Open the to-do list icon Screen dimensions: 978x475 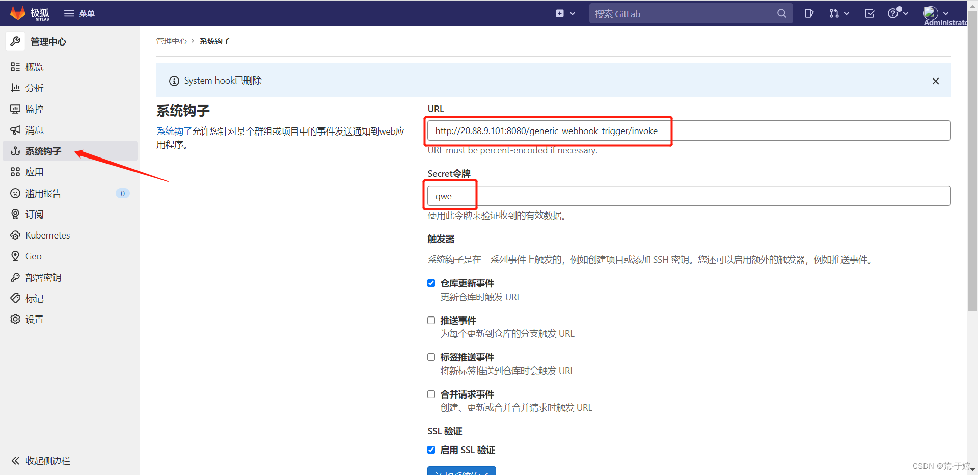tap(870, 13)
